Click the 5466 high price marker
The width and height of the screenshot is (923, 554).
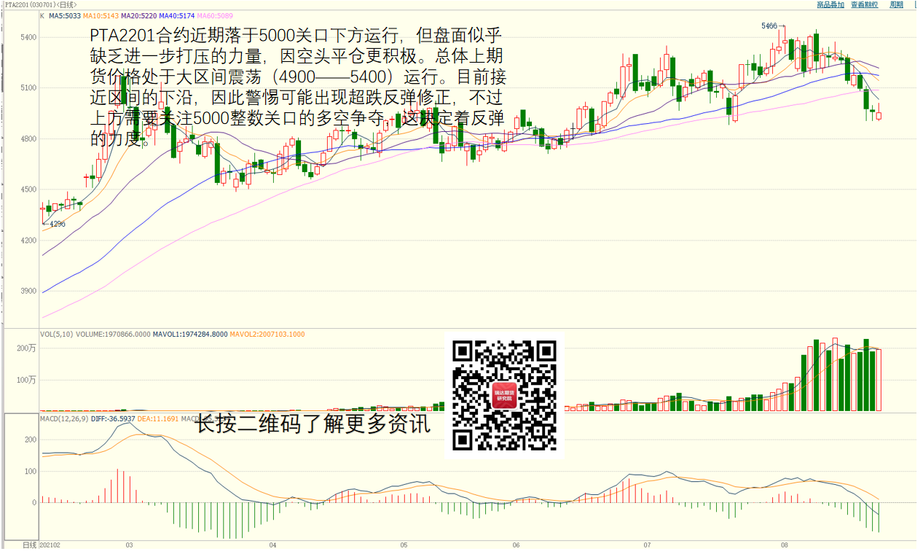pyautogui.click(x=769, y=26)
